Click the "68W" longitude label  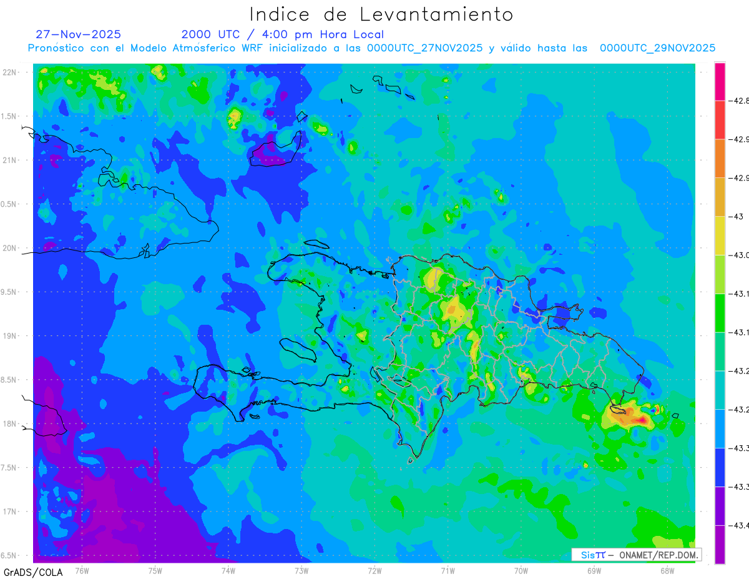[x=667, y=570]
